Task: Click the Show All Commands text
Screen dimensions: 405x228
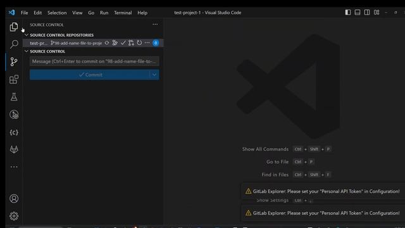Action: point(265,149)
